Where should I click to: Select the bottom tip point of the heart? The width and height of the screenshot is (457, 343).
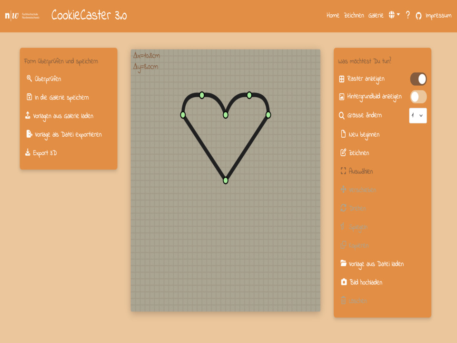[226, 181]
